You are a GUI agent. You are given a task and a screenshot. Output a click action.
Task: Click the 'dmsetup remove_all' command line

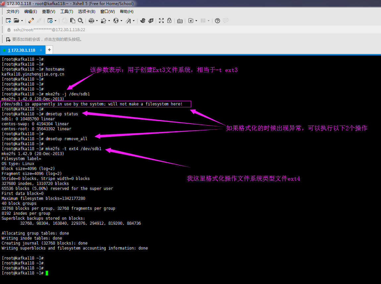pos(66,139)
